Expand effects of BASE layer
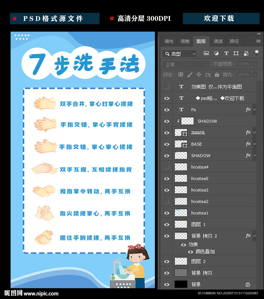The width and height of the screenshot is (264, 299). tap(254, 144)
